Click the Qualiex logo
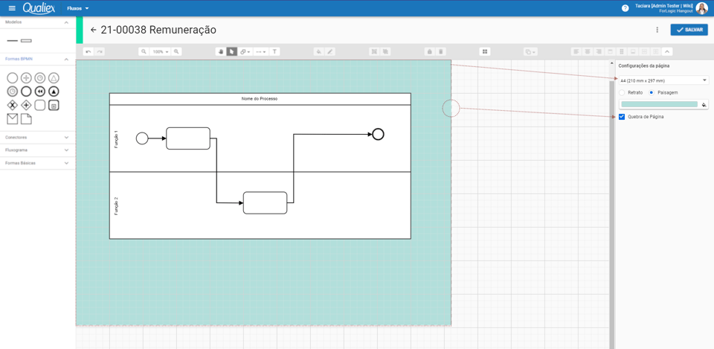The width and height of the screenshot is (714, 349). tap(39, 7)
